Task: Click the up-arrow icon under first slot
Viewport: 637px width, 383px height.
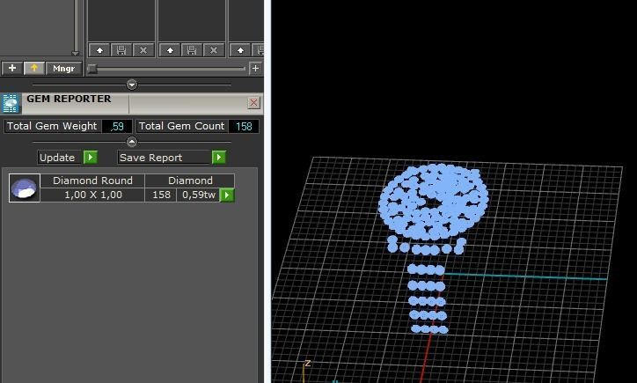Action: coord(99,50)
